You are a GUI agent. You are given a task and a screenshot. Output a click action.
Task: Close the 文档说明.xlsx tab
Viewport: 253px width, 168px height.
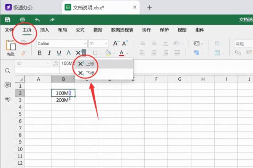(135, 7)
